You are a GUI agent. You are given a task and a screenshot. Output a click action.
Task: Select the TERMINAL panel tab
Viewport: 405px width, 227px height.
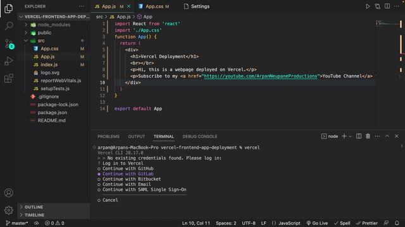[x=163, y=136]
